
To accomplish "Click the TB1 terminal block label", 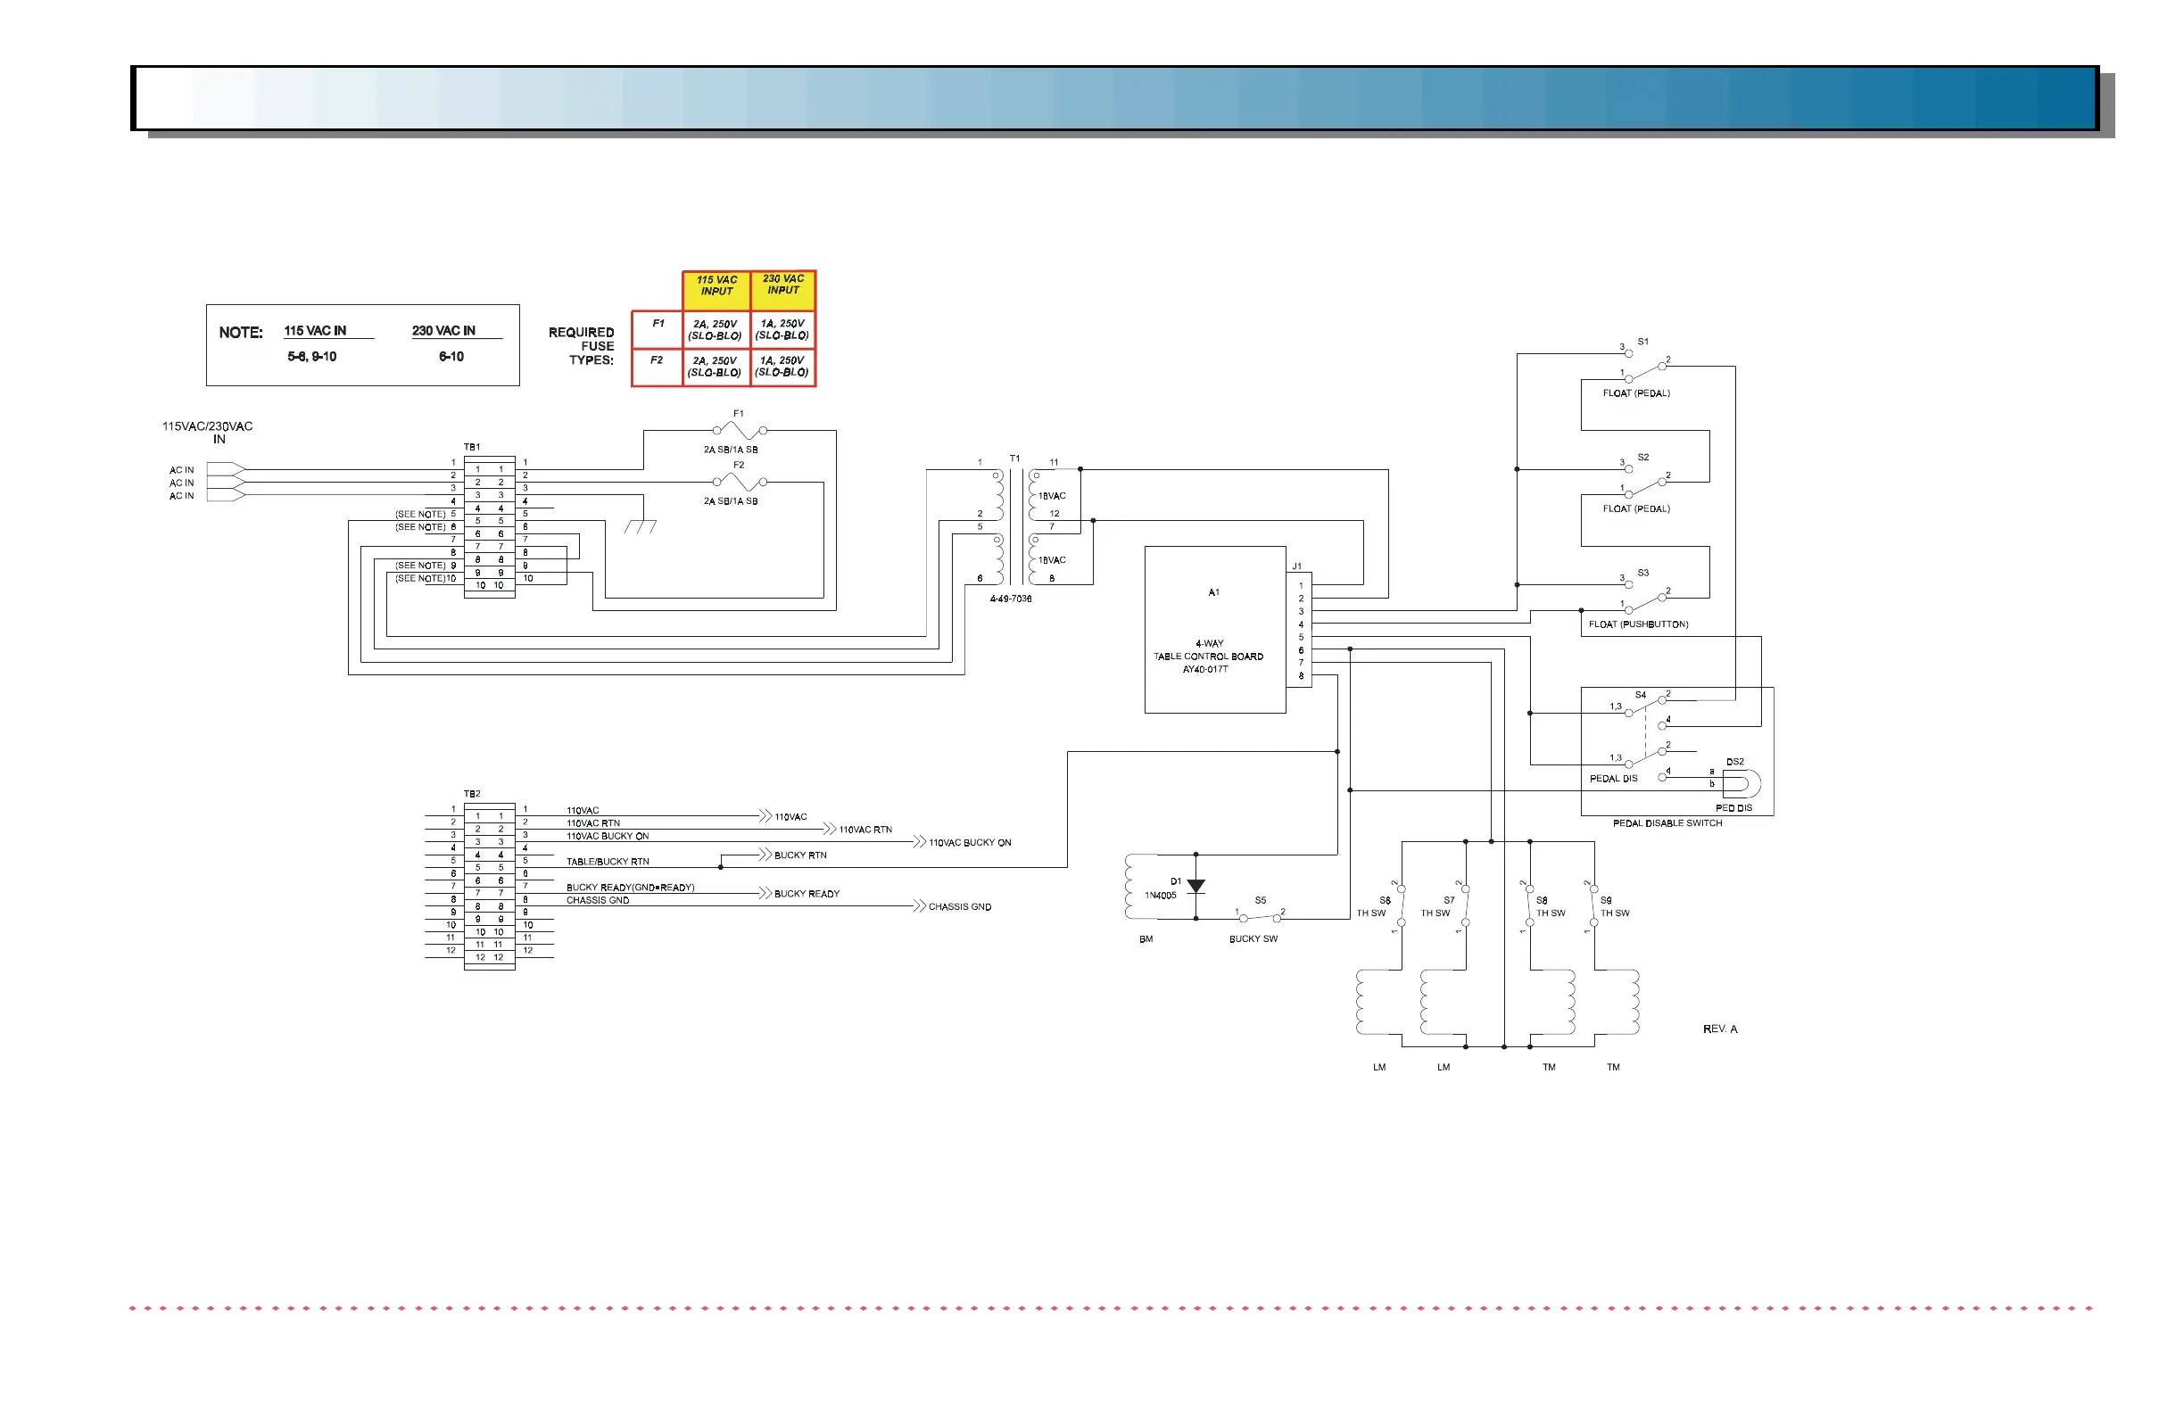I will (472, 447).
